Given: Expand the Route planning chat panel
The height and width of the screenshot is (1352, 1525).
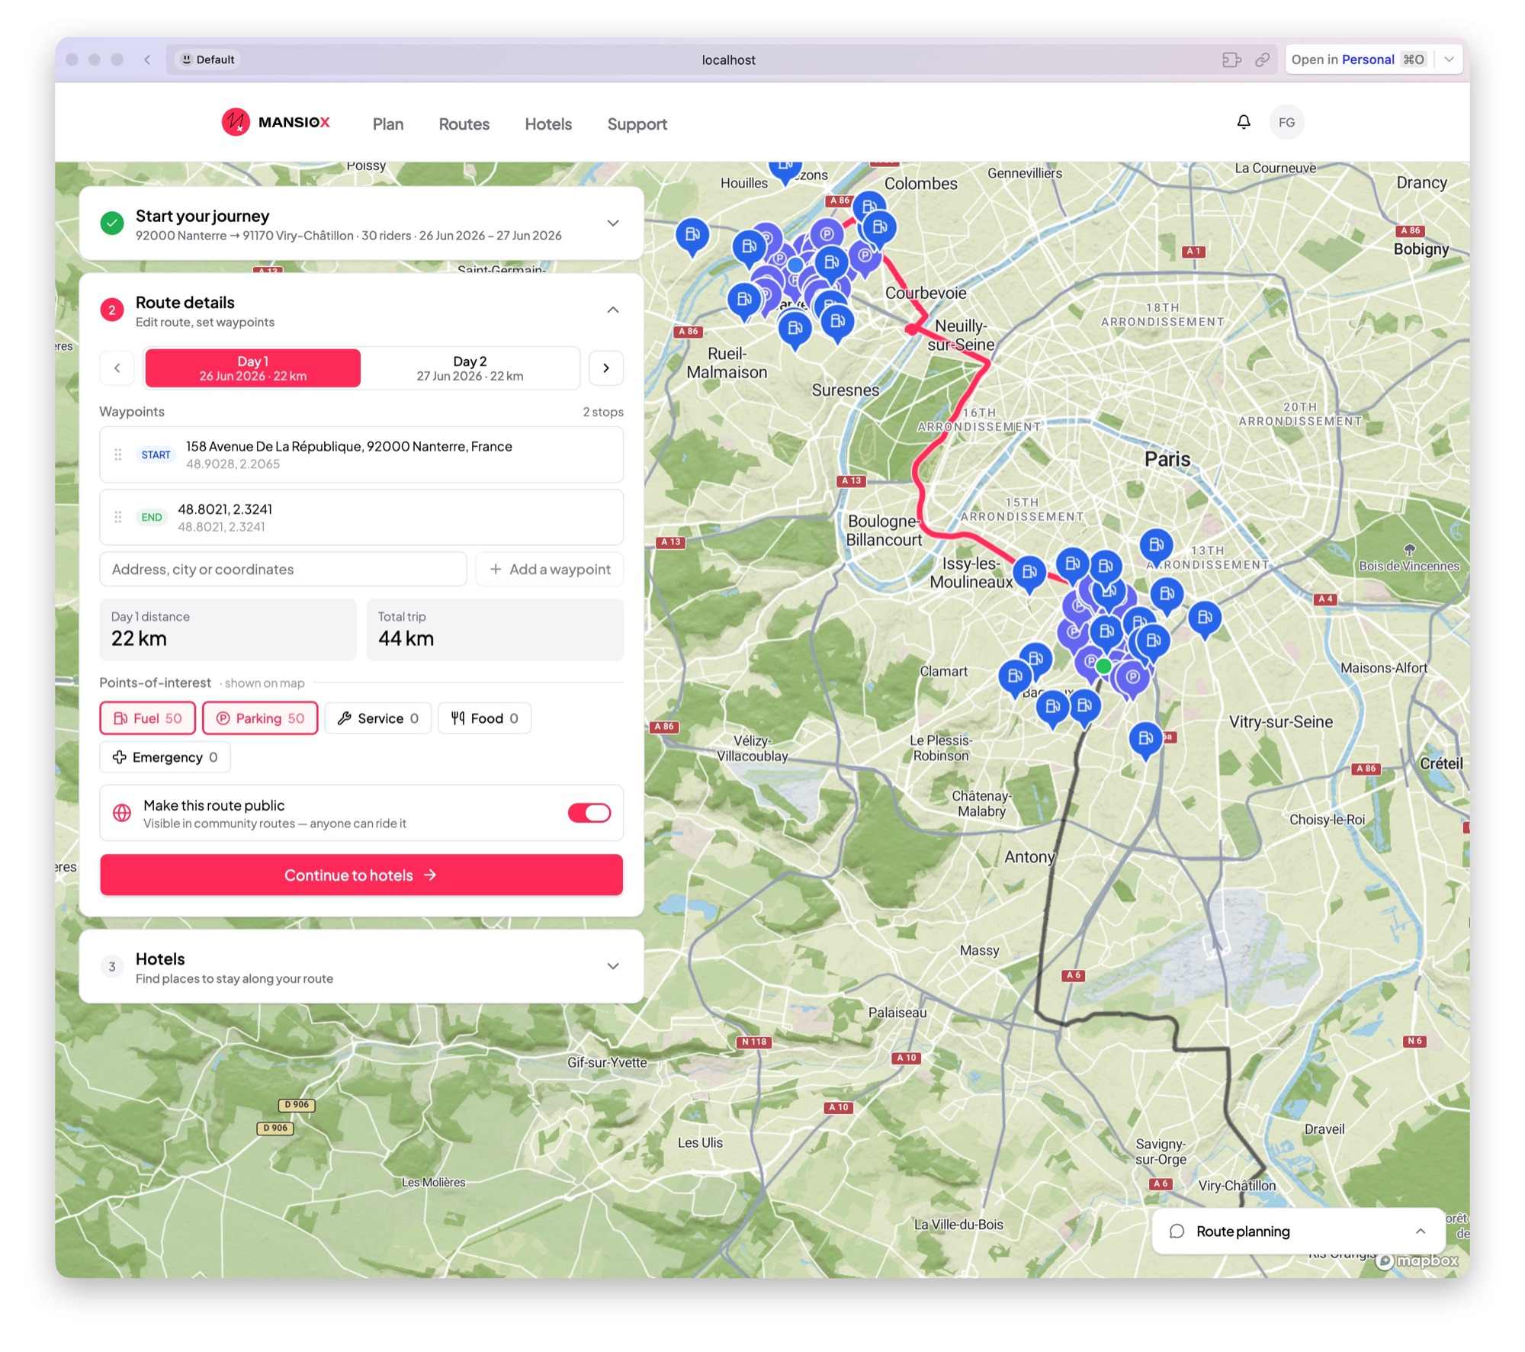Looking at the screenshot, I should [x=1421, y=1231].
